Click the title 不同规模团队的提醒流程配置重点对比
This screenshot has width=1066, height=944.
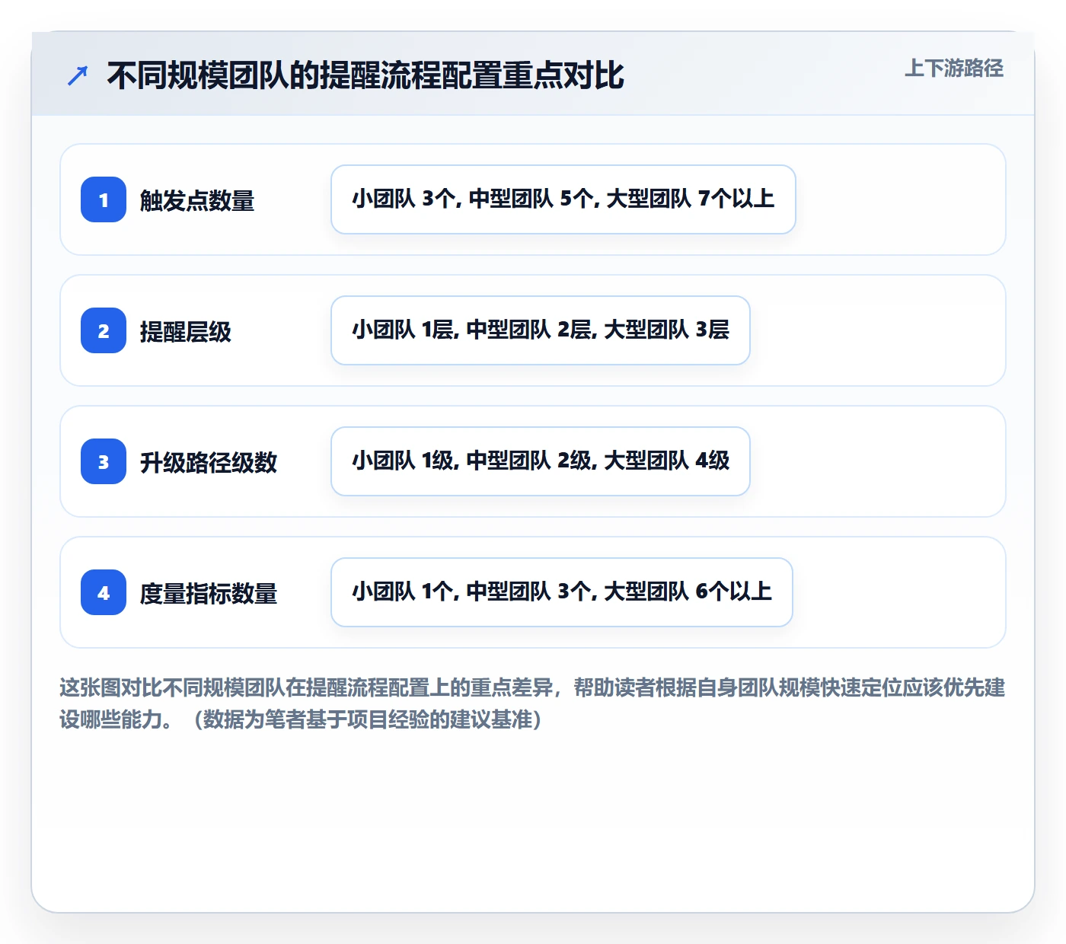(x=365, y=75)
